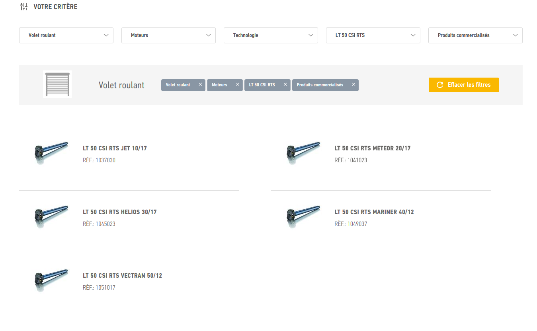This screenshot has height=331, width=537.
Task: Remove the LT 50 CSI RTS filter tag
Action: pos(285,84)
